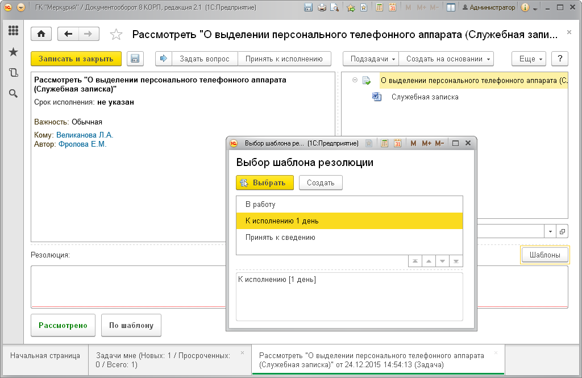Move the template to the top of the list
This screenshot has width=582, height=378.
pos(415,261)
